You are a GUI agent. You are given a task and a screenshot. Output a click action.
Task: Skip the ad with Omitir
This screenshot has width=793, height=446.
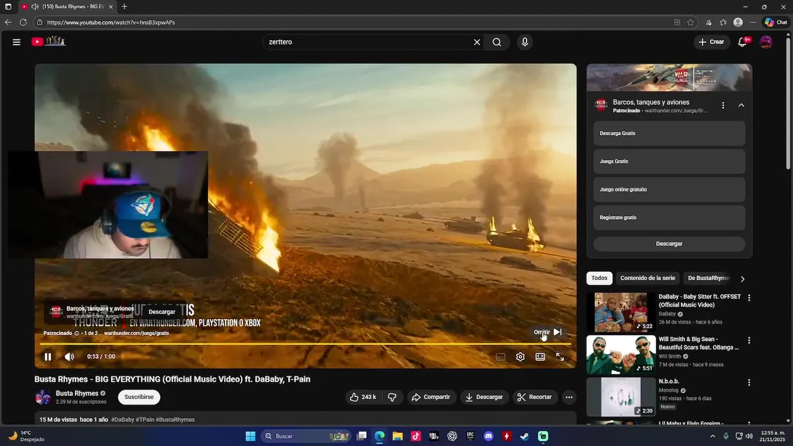(548, 332)
